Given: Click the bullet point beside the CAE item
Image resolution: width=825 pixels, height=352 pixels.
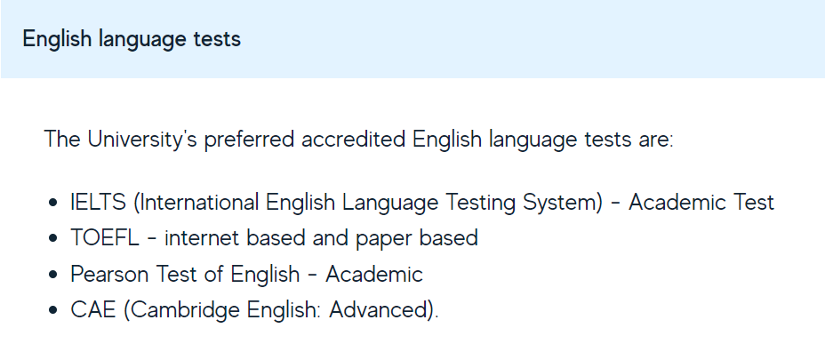Looking at the screenshot, I should (x=52, y=310).
